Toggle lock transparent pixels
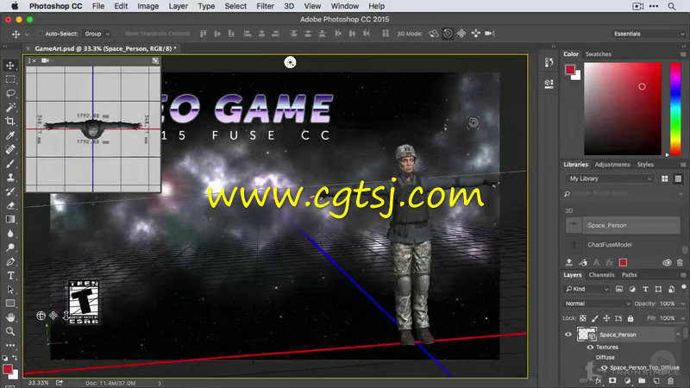 (x=583, y=318)
